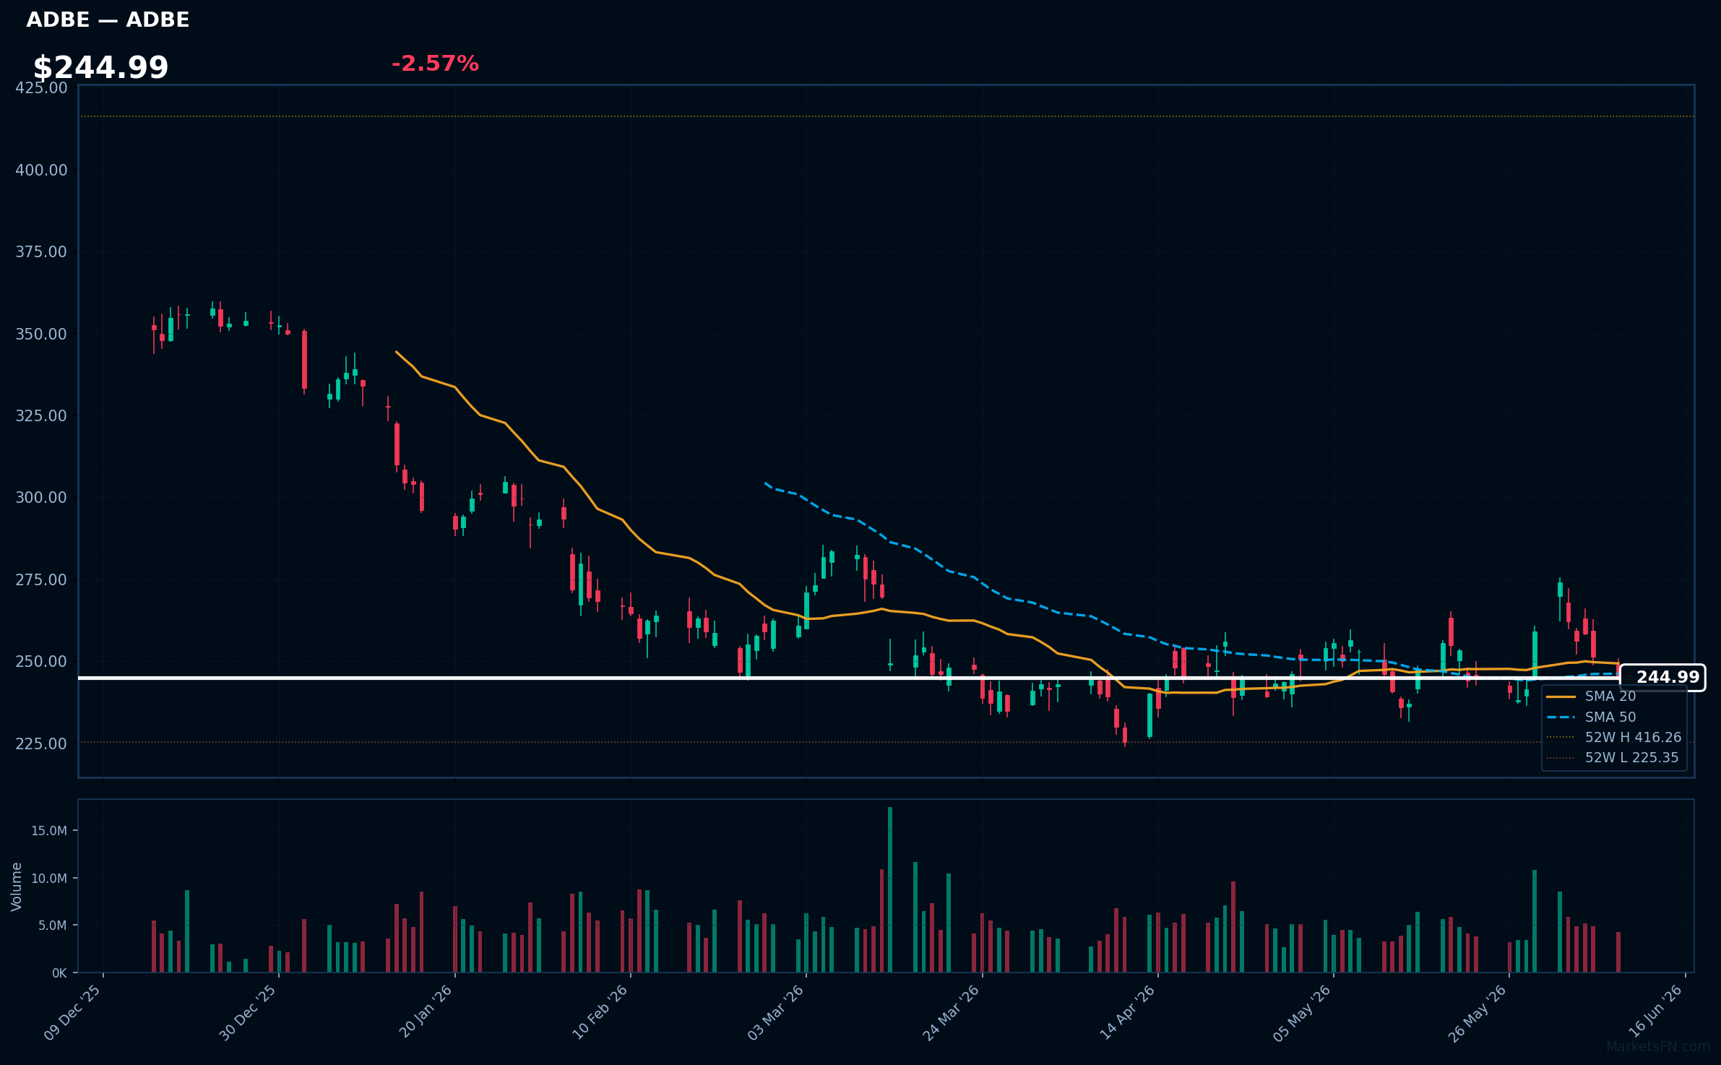Screen dimensions: 1721x1065
Task: Click the 225.00 price axis label
Action: 41,744
